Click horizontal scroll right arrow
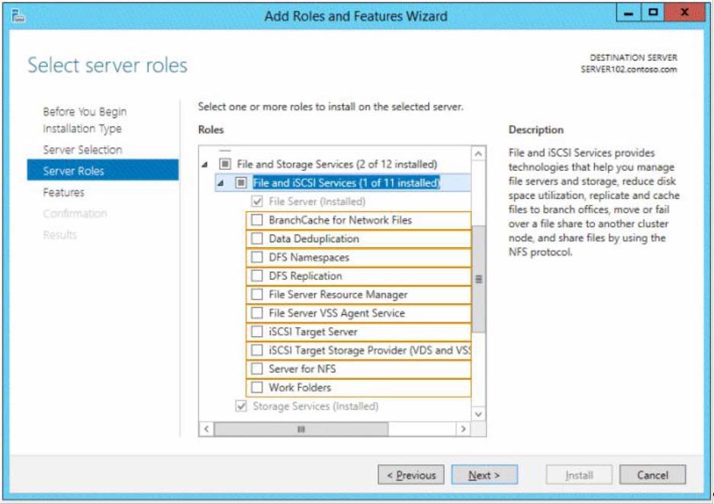 (463, 429)
